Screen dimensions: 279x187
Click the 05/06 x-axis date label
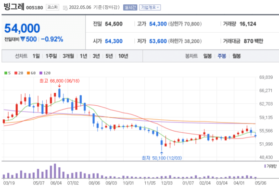point(261,183)
